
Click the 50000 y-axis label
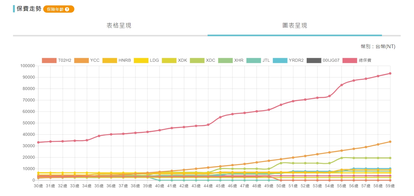point(29,123)
